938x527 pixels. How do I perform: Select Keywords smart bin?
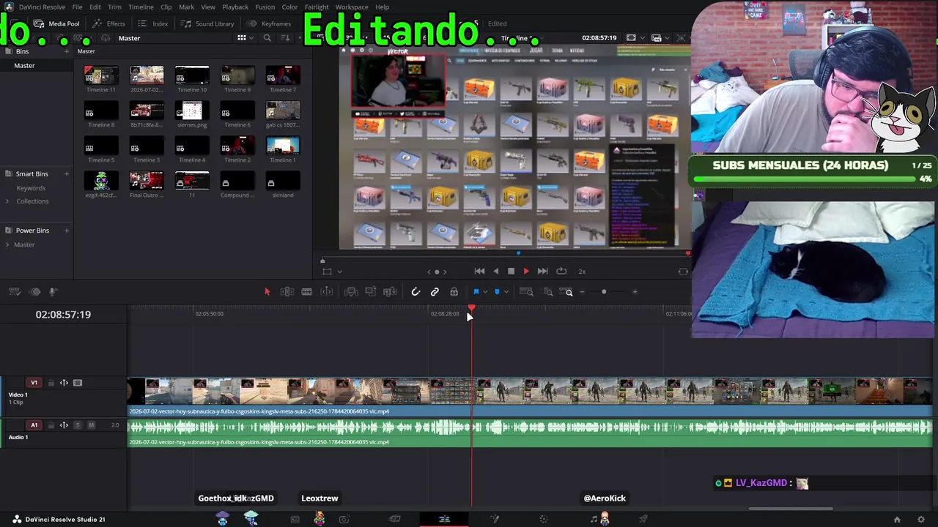(31, 188)
